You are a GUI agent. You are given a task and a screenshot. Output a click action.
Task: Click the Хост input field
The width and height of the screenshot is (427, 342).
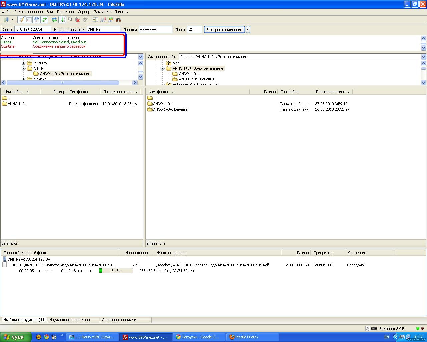pyautogui.click(x=33, y=29)
